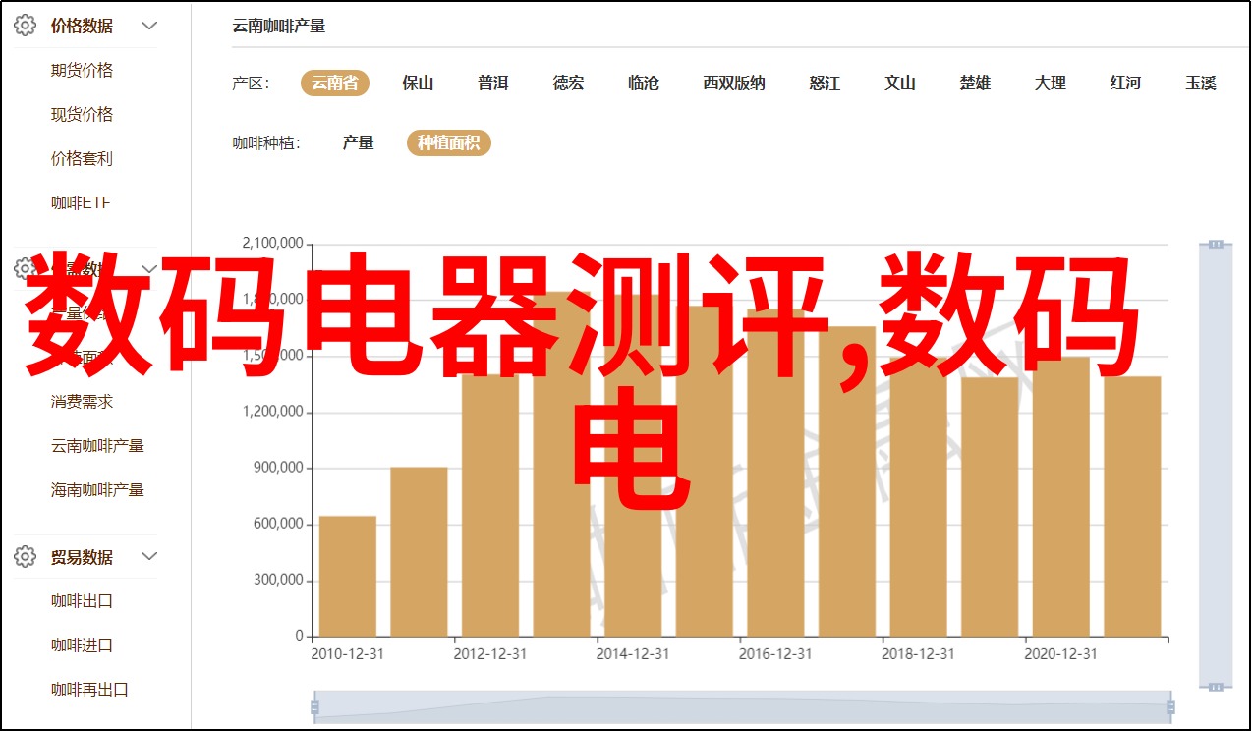This screenshot has height=731, width=1253.
Task: Click the right handle of the horizontal zoom slider
Action: click(x=1169, y=706)
